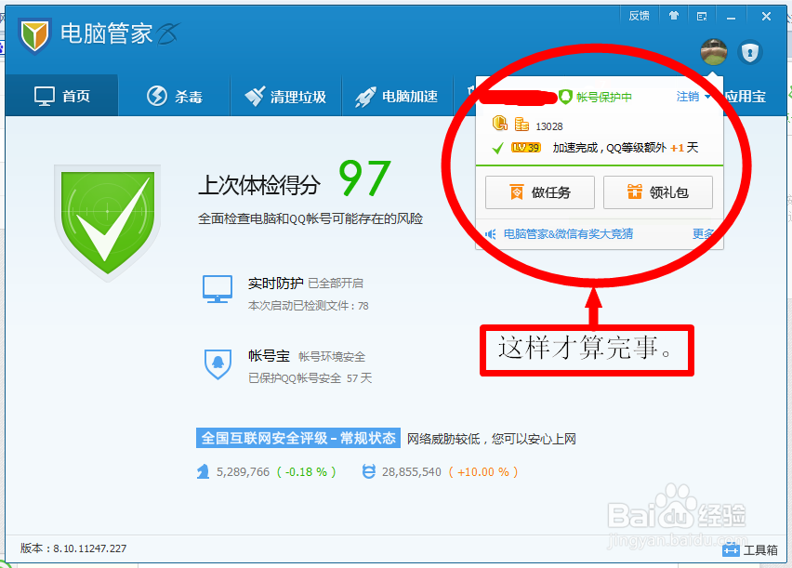Screen dimensions: 792x568
Task: Open the 帐号宝 label
Action: (x=269, y=356)
